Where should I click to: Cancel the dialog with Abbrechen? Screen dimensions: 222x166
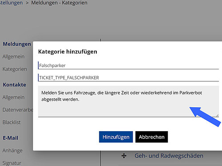click(151, 137)
